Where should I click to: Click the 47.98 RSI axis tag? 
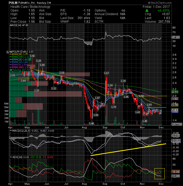pos(176,37)
